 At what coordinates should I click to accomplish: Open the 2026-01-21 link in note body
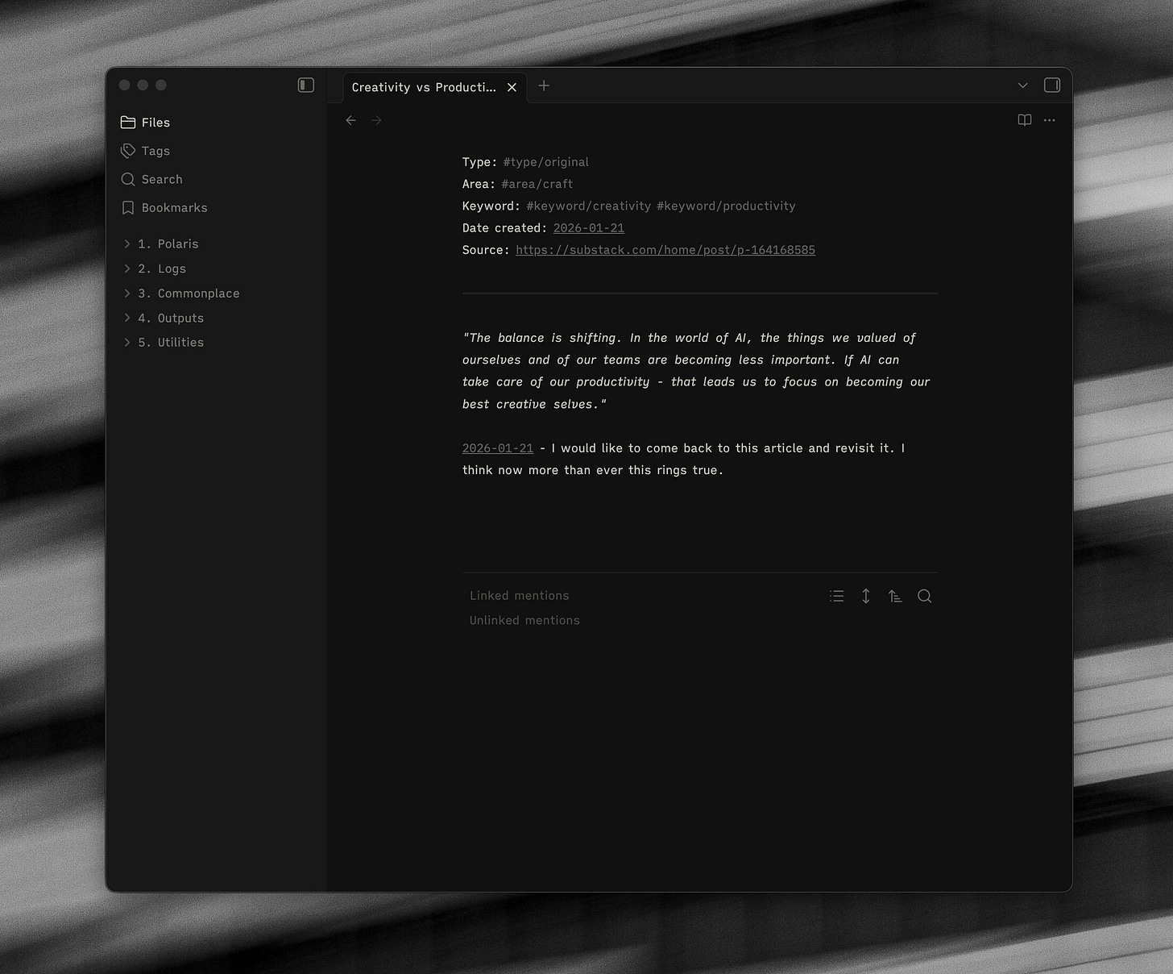tap(498, 448)
